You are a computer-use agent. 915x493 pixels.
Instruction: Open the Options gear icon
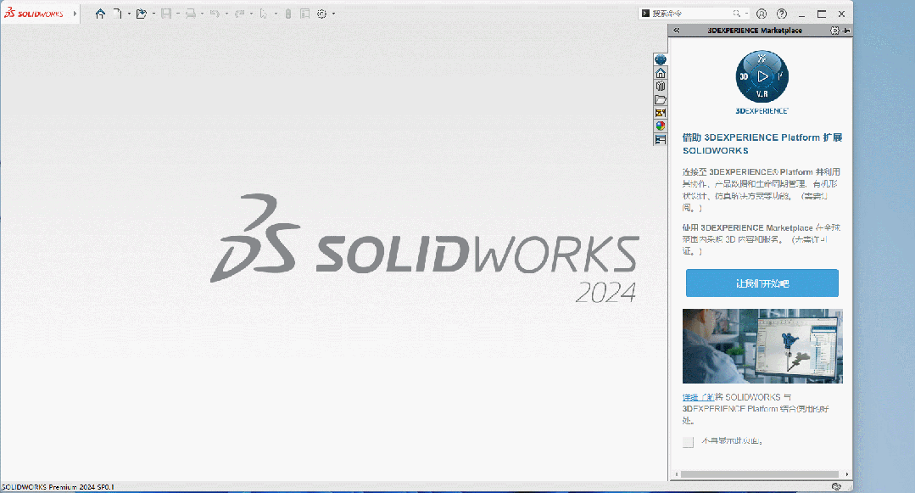[322, 14]
